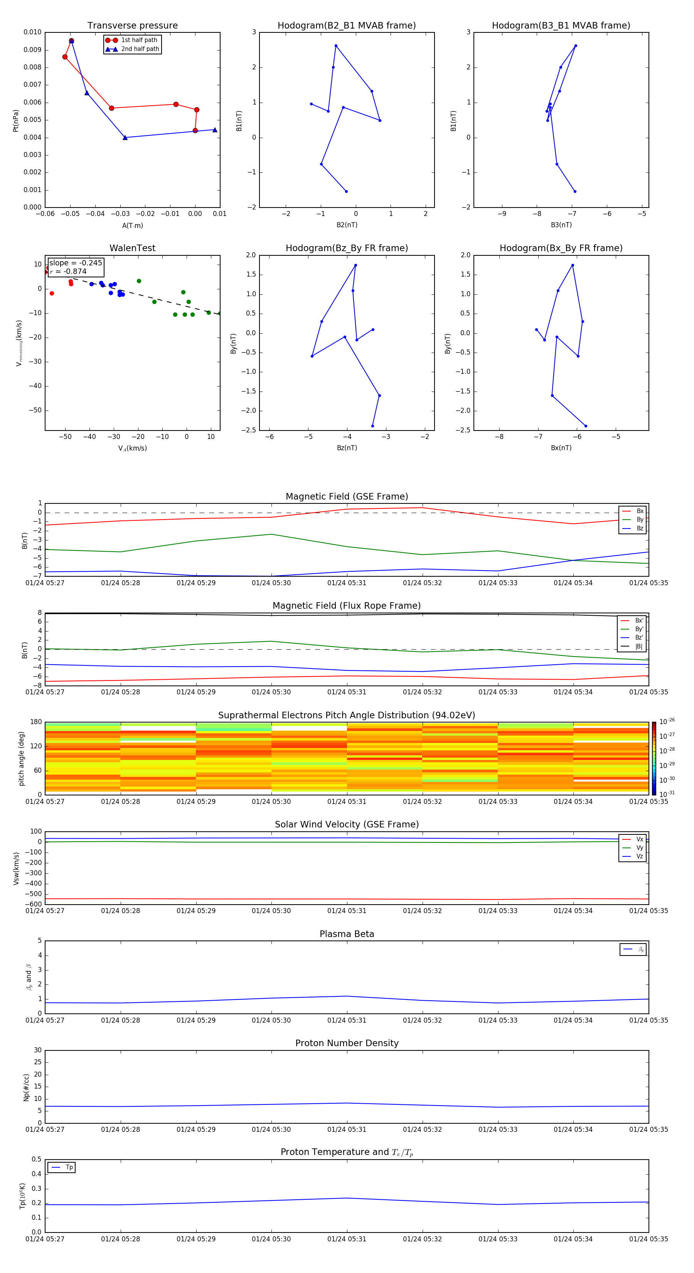Screen dimensions: 694x1273
Task: Click the Bx legend entry in GSE magnetic field
Action: 633,511
